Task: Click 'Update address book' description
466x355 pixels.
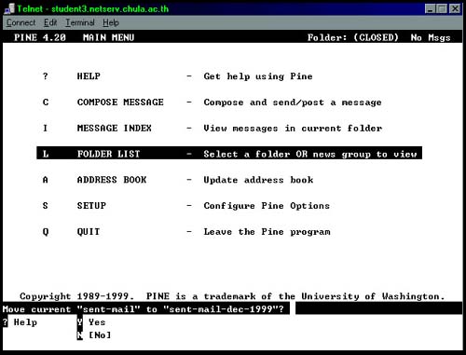Action: tap(258, 180)
